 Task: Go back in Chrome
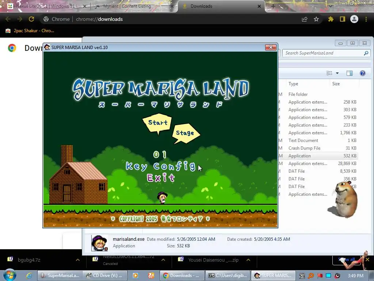tap(8, 19)
